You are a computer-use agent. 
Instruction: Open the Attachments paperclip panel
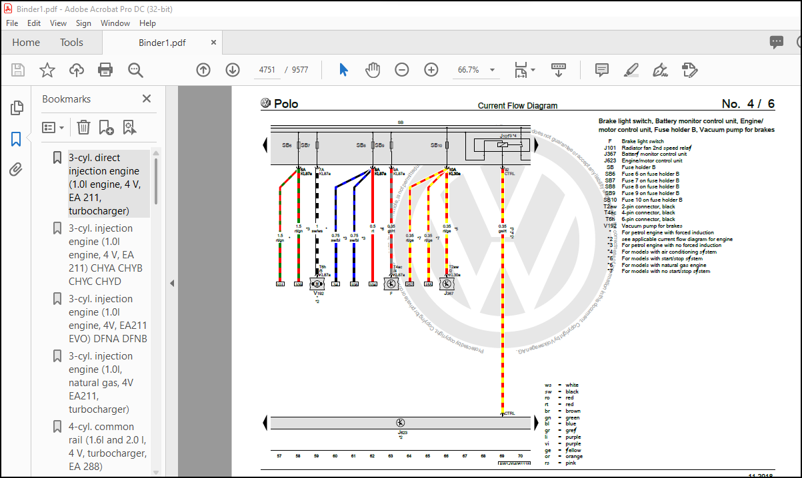(x=16, y=170)
